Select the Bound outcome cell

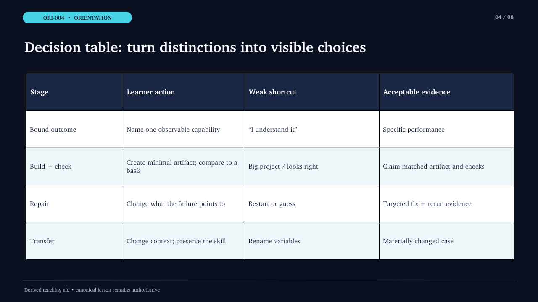click(75, 129)
